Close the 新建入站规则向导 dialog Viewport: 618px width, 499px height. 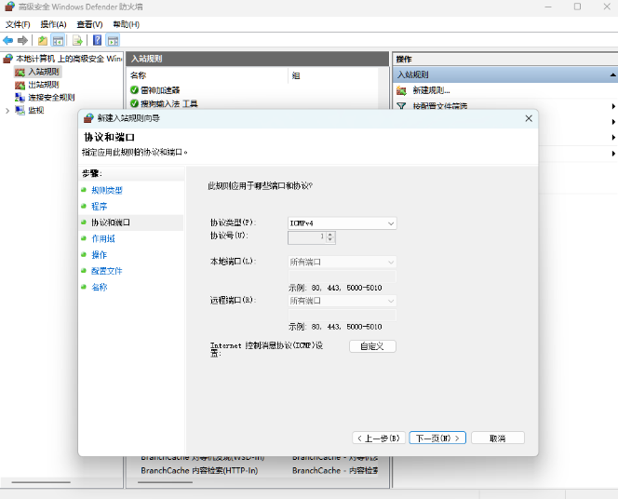pyautogui.click(x=529, y=118)
